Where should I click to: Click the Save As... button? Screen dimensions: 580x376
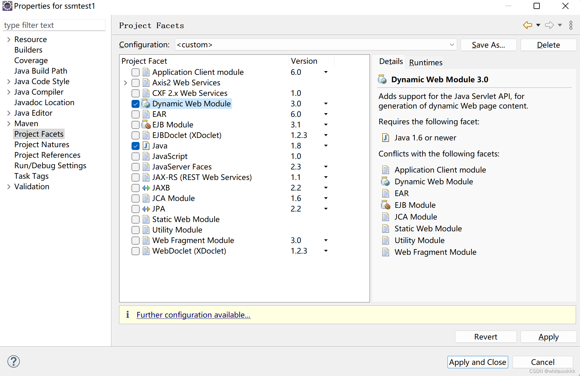[488, 45]
